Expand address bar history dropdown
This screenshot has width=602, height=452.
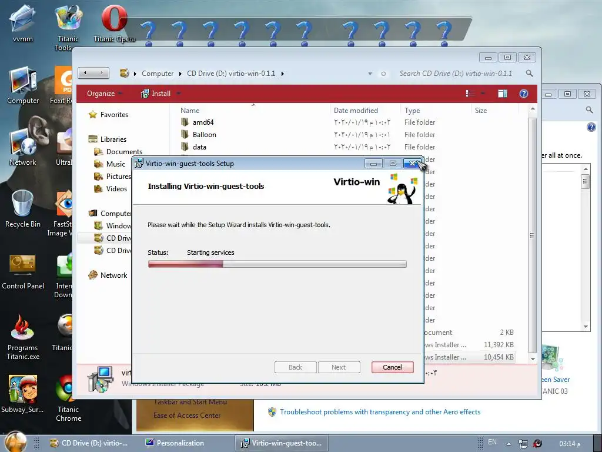370,74
